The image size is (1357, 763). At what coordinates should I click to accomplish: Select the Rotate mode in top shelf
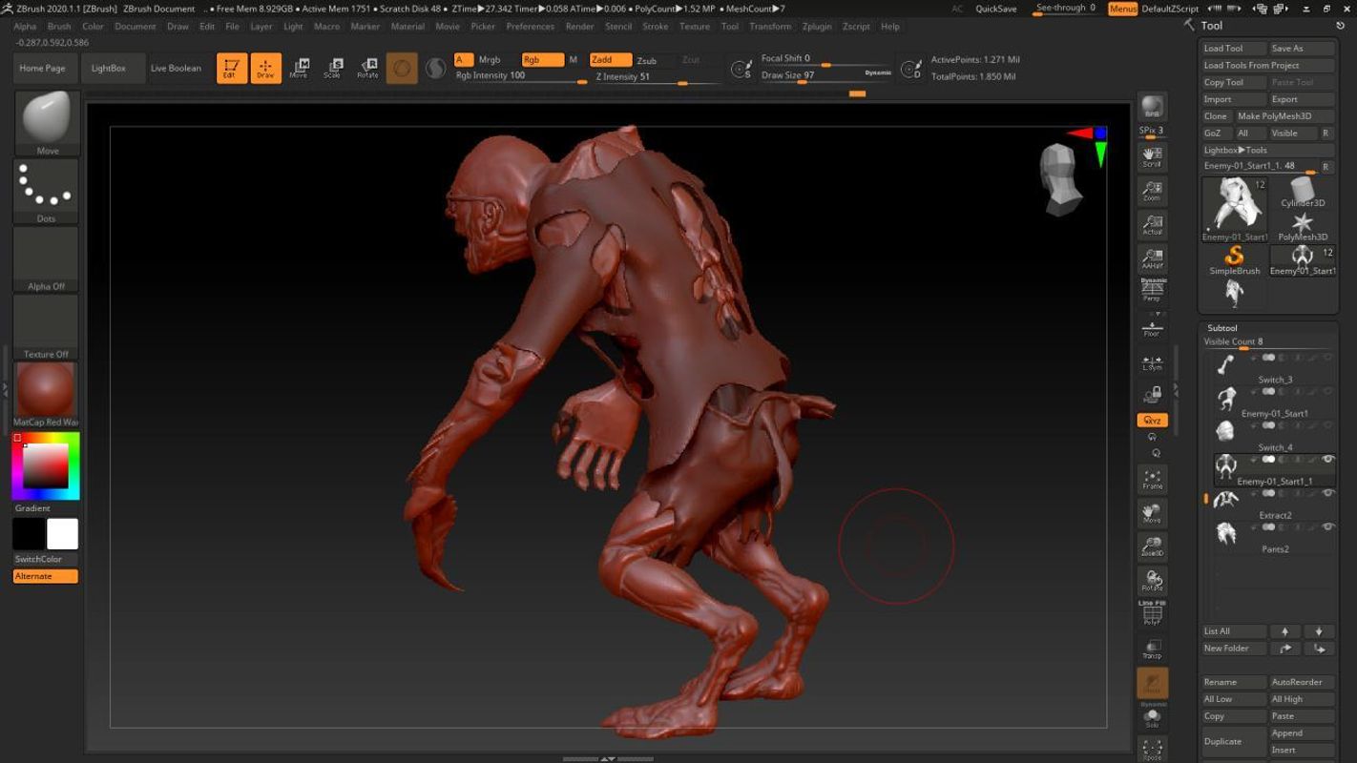click(367, 68)
